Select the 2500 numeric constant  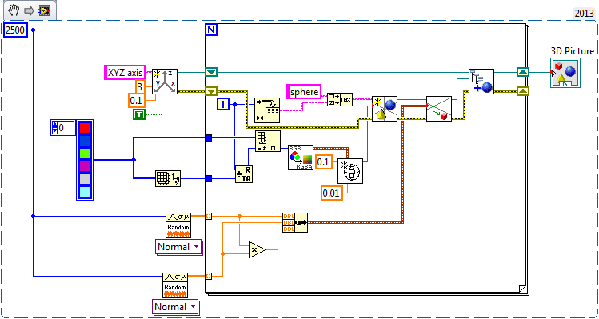tap(16, 30)
